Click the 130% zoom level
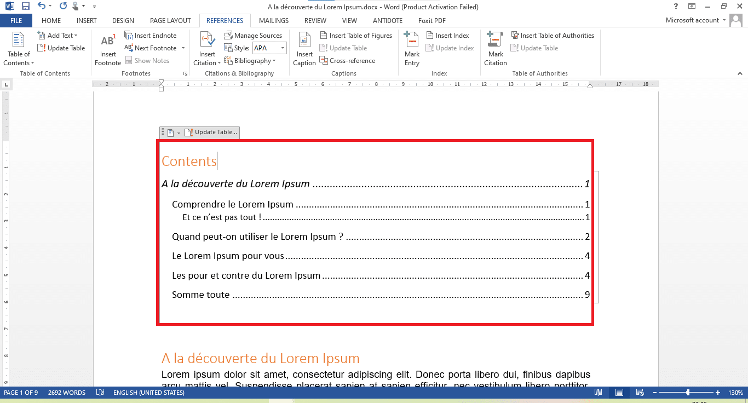This screenshot has height=403, width=748. click(x=735, y=393)
